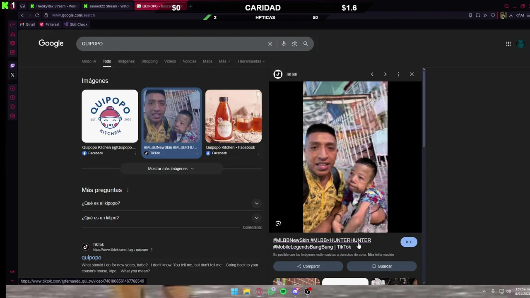The height and width of the screenshot is (298, 530).
Task: Click the Google logo
Action: click(51, 43)
